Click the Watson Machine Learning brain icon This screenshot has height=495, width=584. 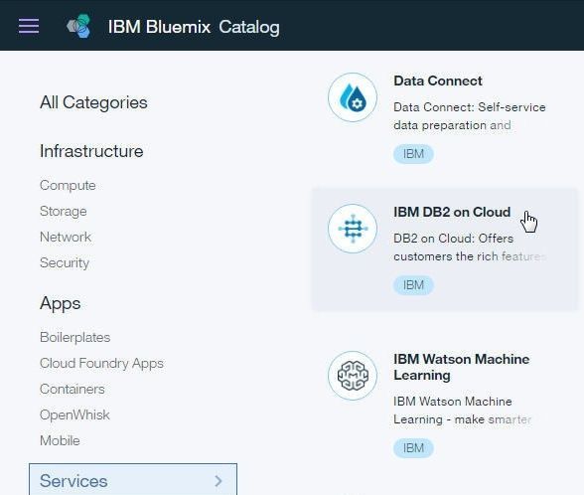click(353, 376)
